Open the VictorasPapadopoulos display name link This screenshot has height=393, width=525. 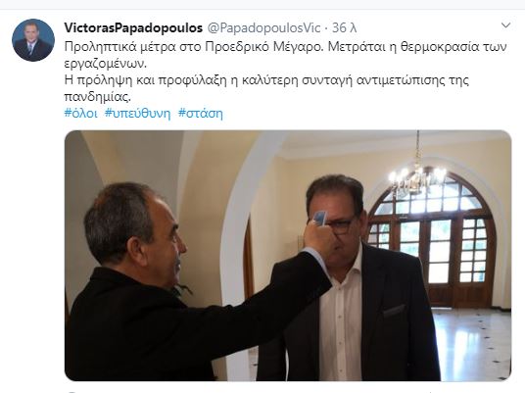click(133, 27)
